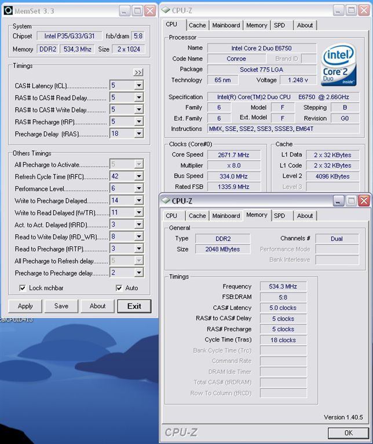Image resolution: width=373 pixels, height=444 pixels.
Task: Switch to Mainboard tab in lower CPU-Z window
Action: pos(226,216)
